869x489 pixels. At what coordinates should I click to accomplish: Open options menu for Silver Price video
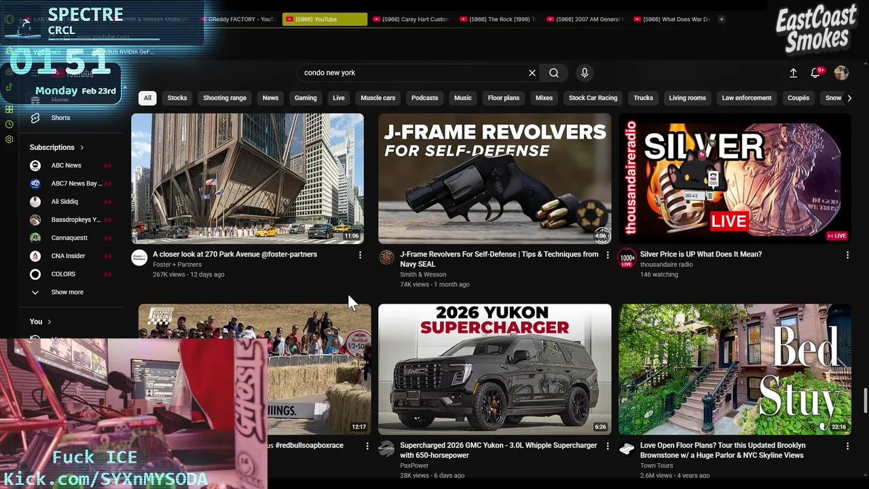coord(847,255)
